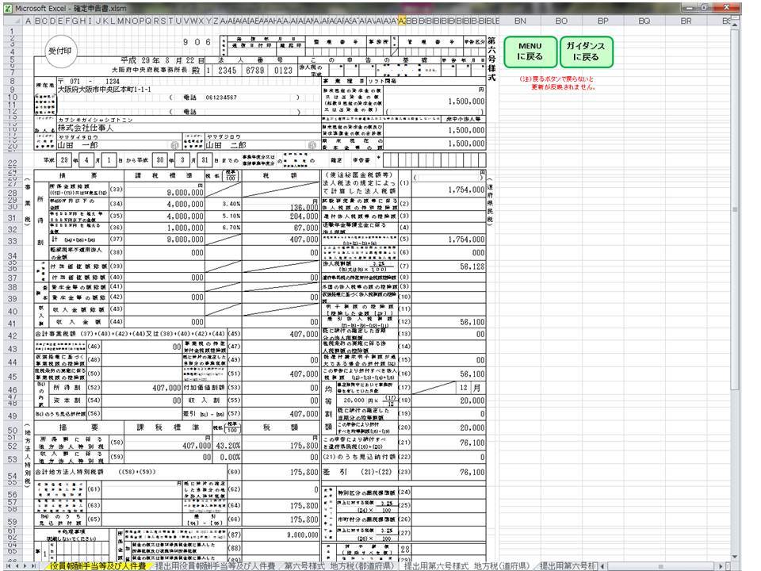Image resolution: width=761 pixels, height=571 pixels.
Task: Click the vertical scrollbar thumb
Action: [736, 209]
